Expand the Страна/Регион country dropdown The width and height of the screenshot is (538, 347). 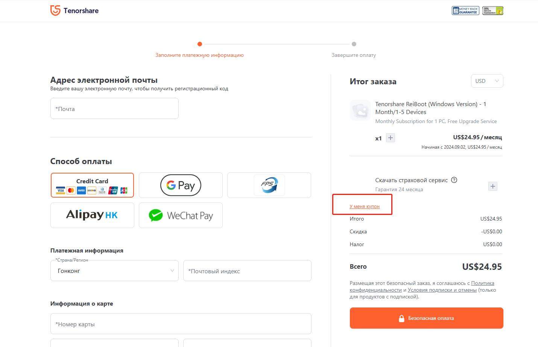click(x=114, y=271)
